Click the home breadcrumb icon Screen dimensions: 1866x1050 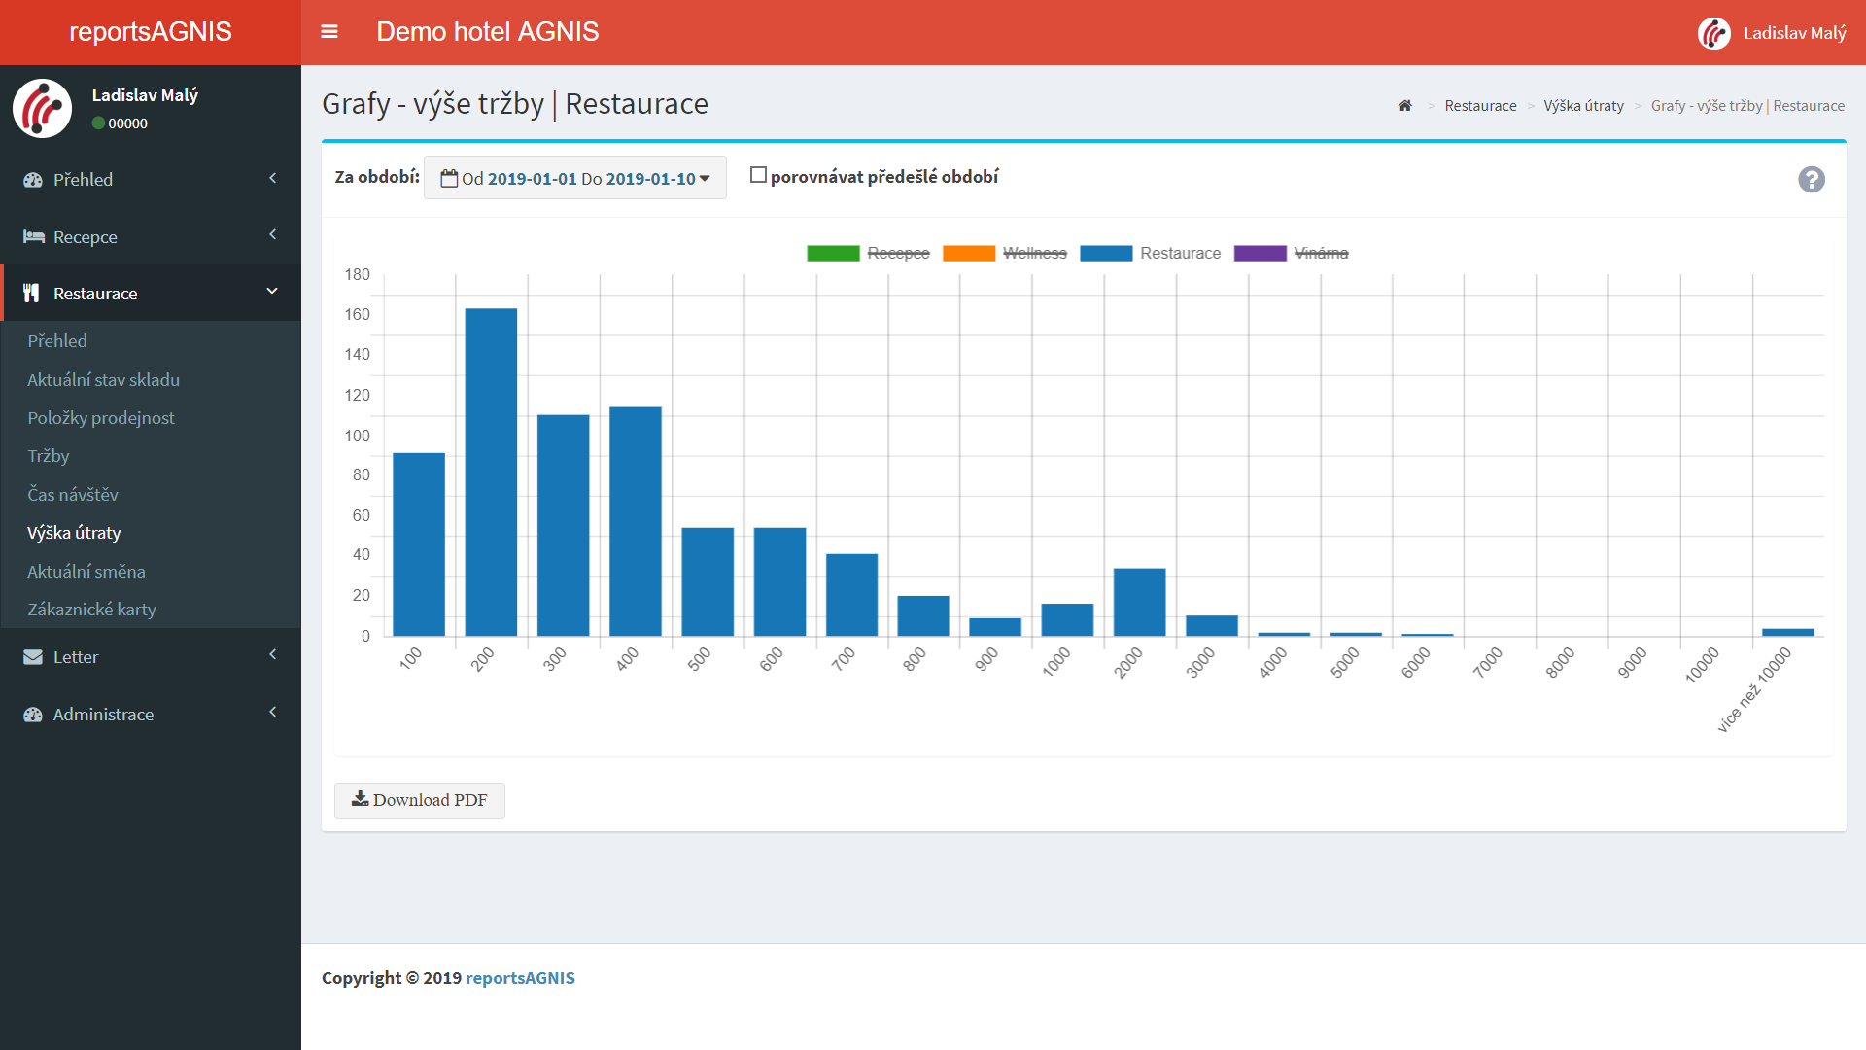[1404, 106]
